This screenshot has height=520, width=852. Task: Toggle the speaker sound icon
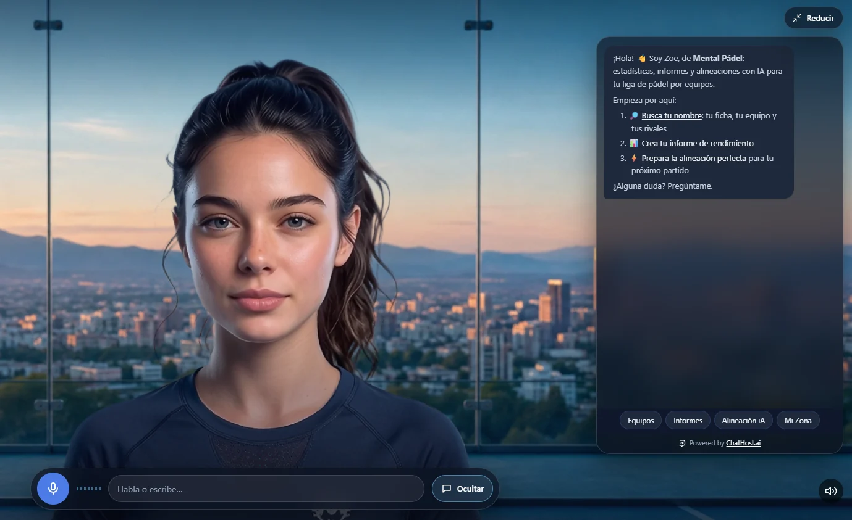831,491
